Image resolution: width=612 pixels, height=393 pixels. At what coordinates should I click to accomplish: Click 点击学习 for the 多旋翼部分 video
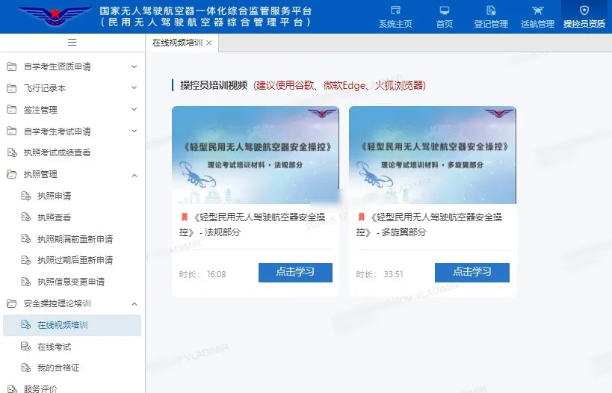point(472,272)
